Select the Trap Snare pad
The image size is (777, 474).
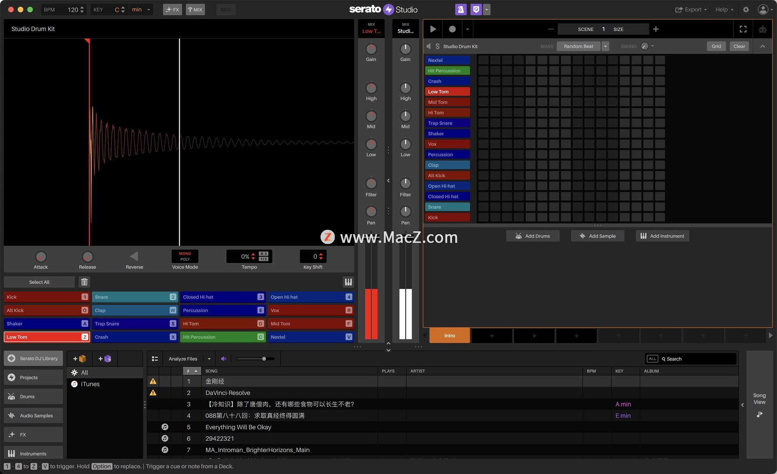(135, 324)
